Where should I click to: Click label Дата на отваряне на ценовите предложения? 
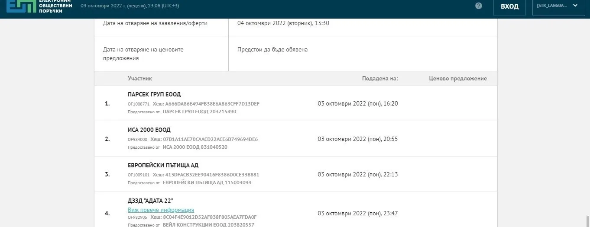point(143,54)
